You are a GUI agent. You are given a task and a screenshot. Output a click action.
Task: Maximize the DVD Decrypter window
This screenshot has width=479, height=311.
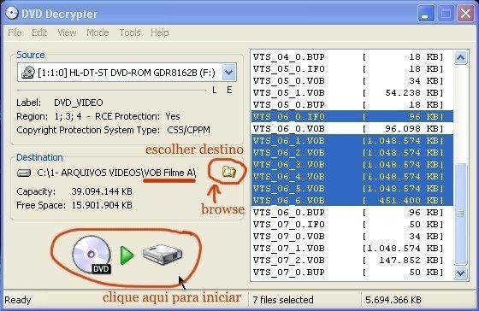click(446, 14)
